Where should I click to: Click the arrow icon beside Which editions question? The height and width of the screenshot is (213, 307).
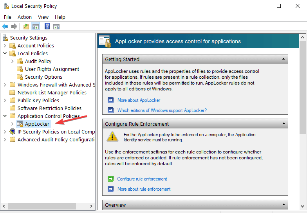(110, 110)
